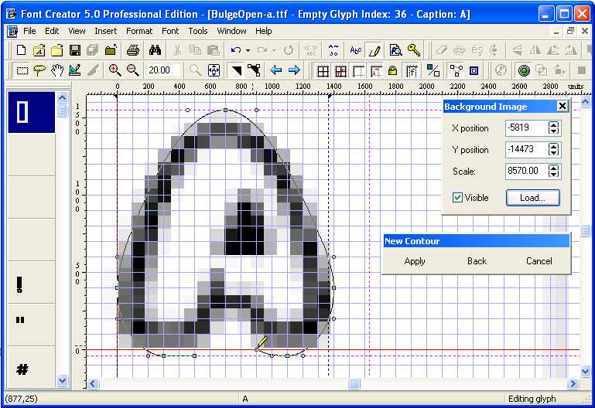Image resolution: width=595 pixels, height=408 pixels.
Task: Click the canvas vertical scrollbar down arrow
Action: coord(585,371)
